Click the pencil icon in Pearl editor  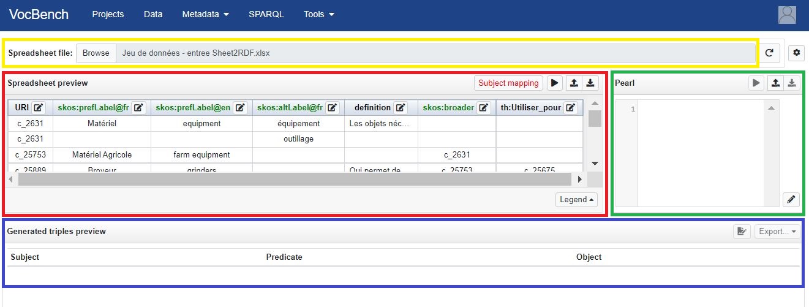tap(791, 199)
